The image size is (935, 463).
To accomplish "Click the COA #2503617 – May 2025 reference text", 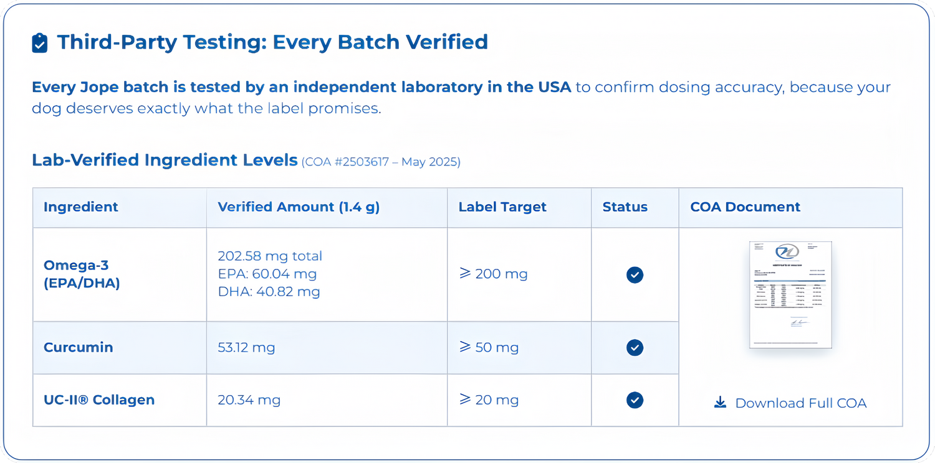I will pyautogui.click(x=381, y=162).
